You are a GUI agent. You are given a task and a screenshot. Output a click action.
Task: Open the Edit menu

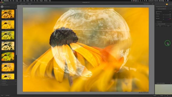click(13, 1)
